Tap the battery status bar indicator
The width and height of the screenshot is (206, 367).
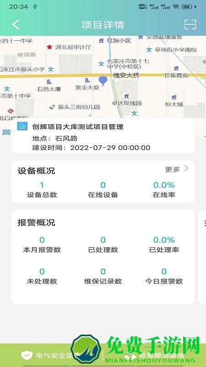point(187,7)
